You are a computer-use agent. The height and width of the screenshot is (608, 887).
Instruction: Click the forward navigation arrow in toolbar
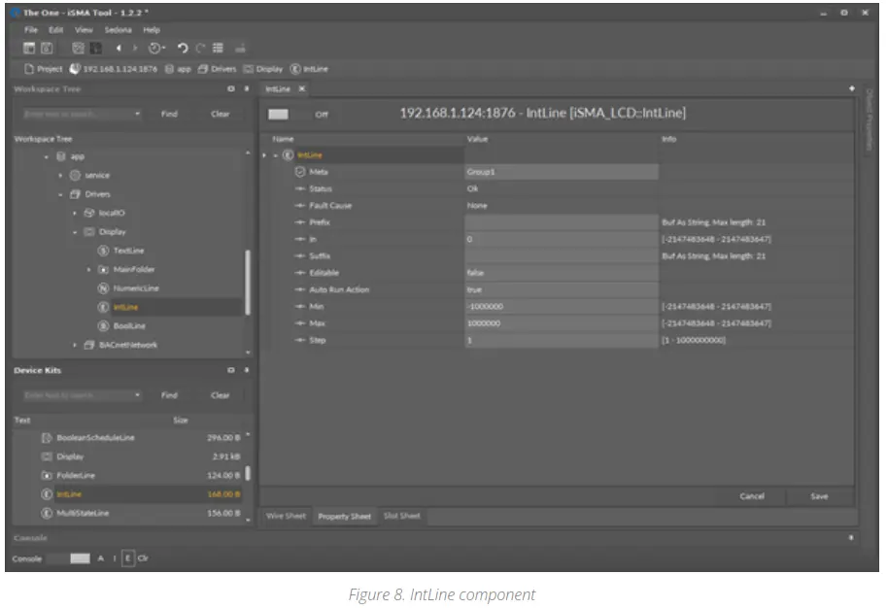(x=135, y=48)
